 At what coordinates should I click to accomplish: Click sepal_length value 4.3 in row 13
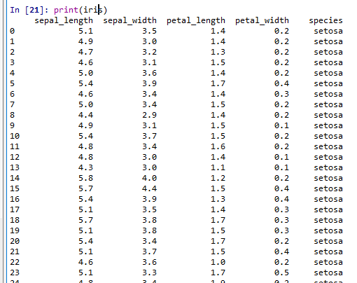click(85, 167)
